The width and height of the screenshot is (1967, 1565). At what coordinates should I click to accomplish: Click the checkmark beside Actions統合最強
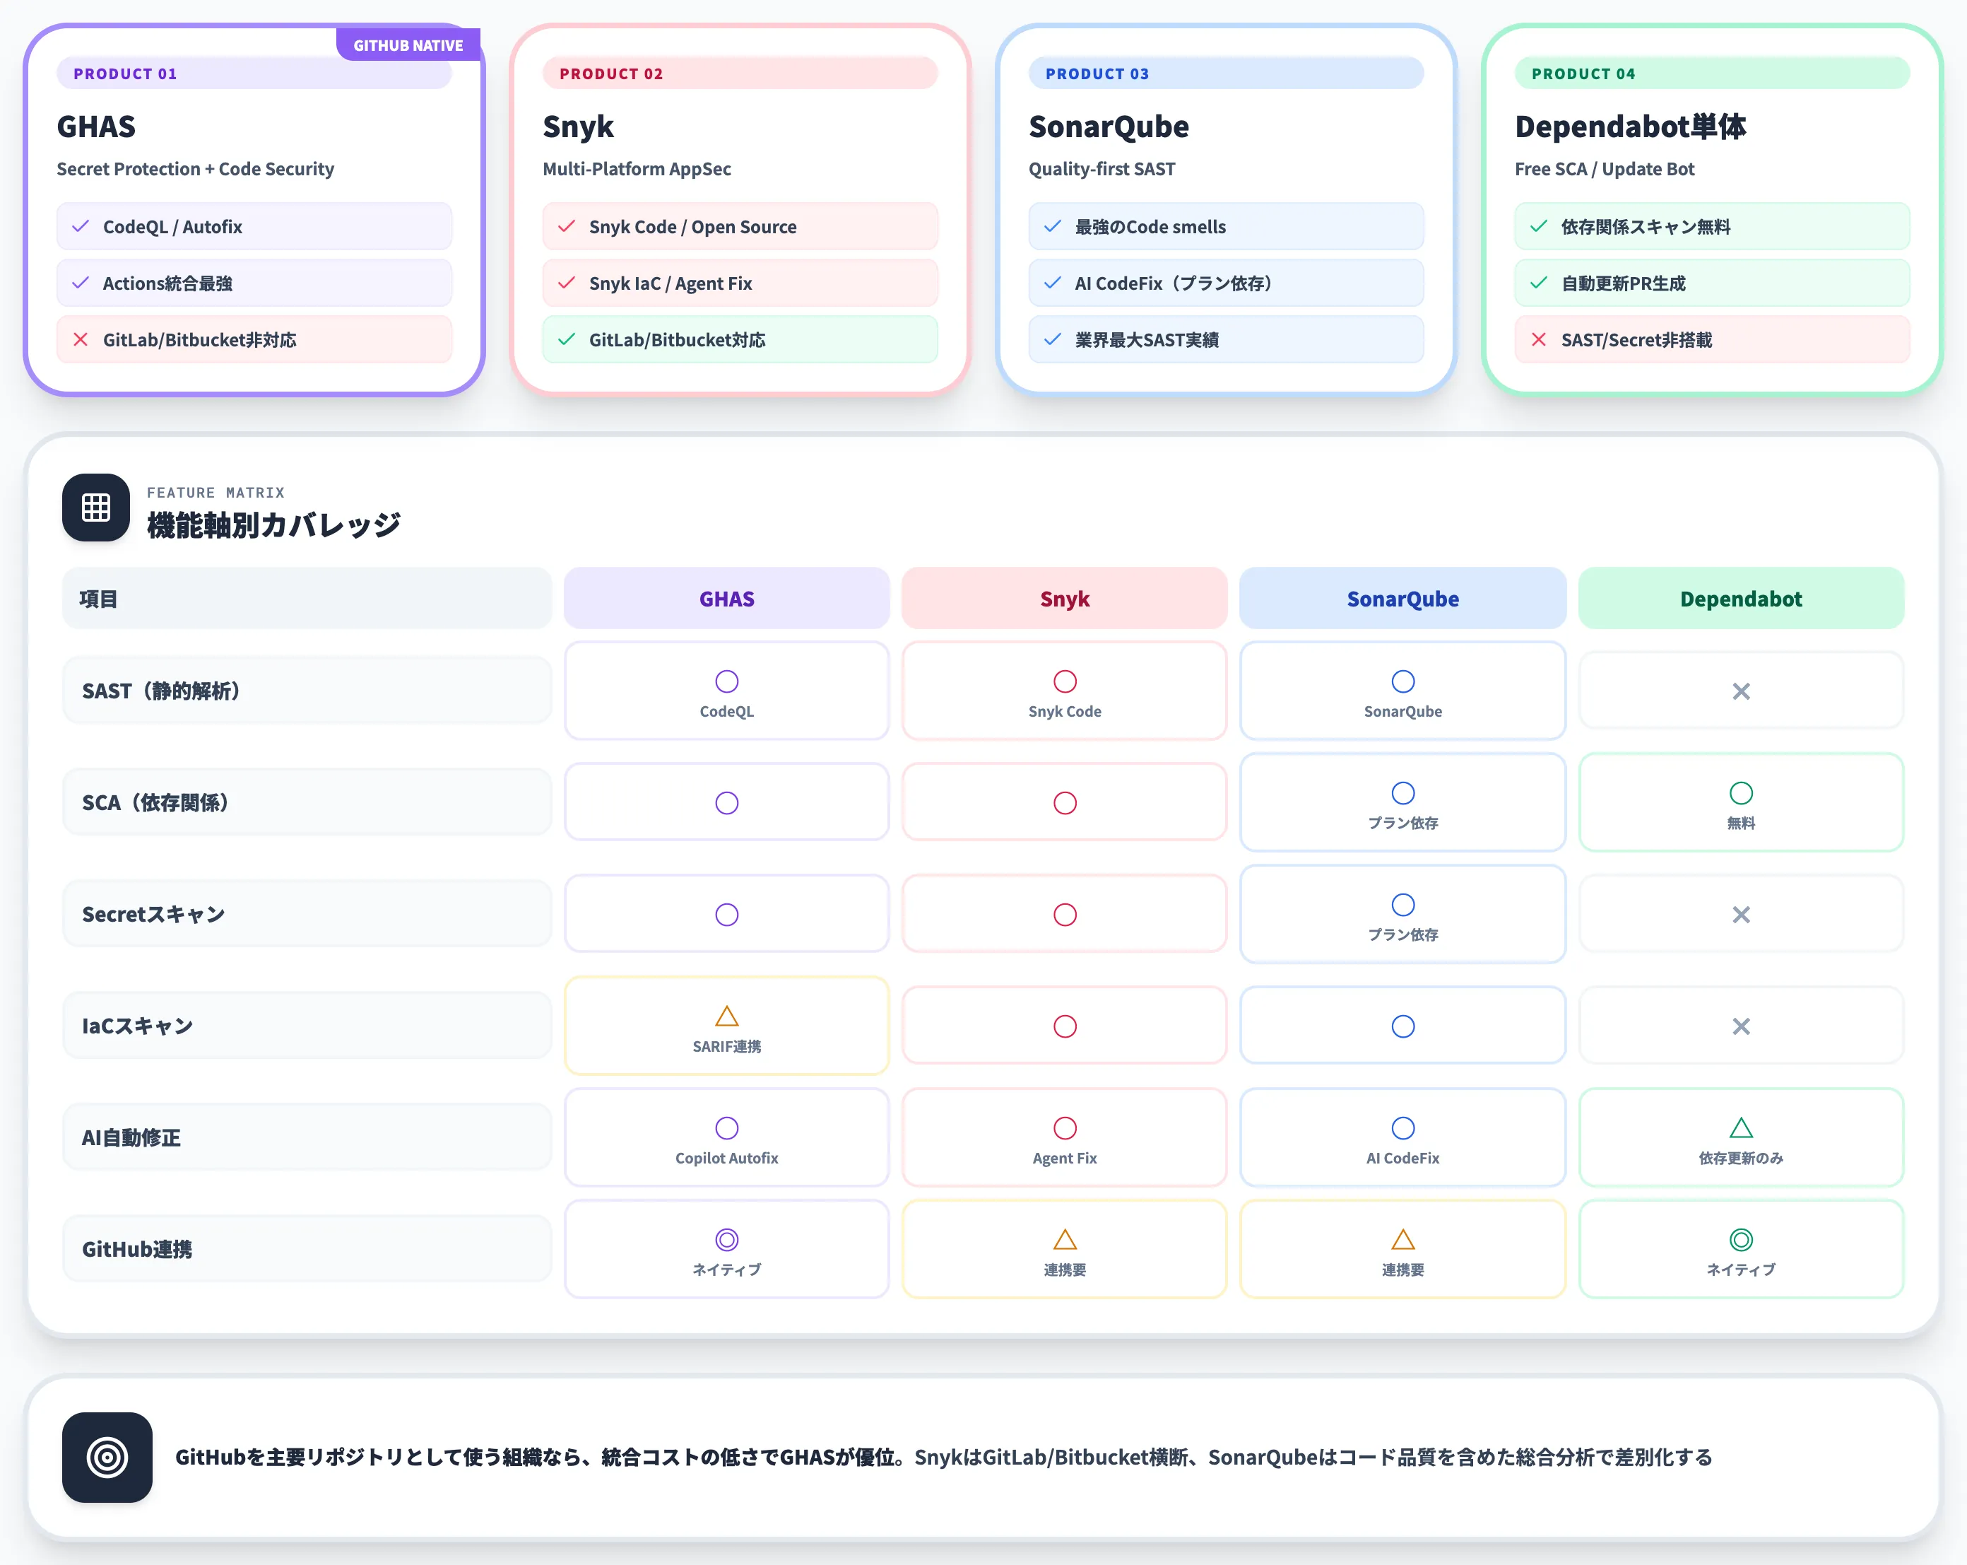click(81, 283)
